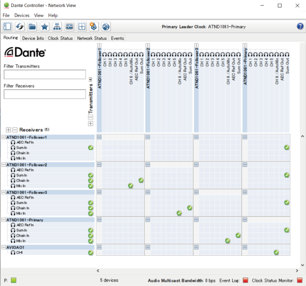Click the Primary Mix In status checkmark

pyautogui.click(x=91, y=241)
